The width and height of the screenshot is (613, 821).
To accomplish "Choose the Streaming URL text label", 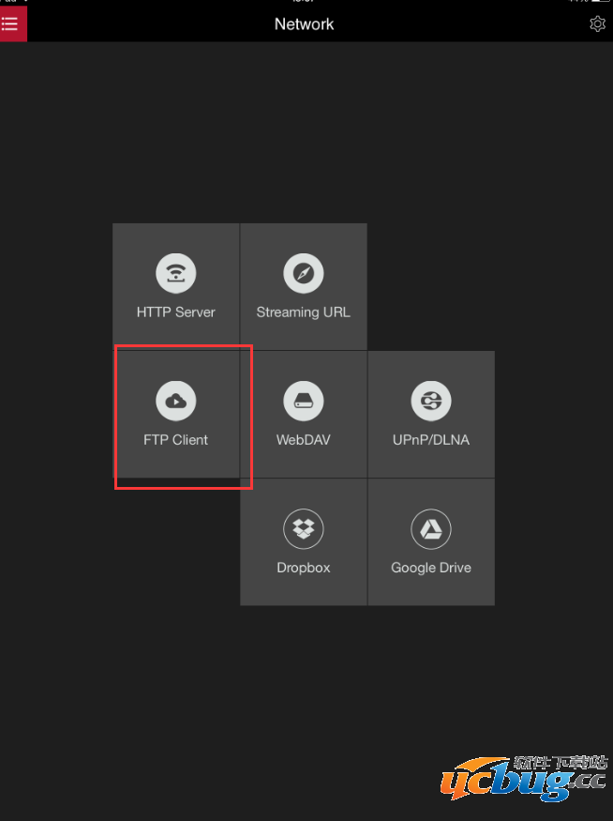I will coord(304,312).
